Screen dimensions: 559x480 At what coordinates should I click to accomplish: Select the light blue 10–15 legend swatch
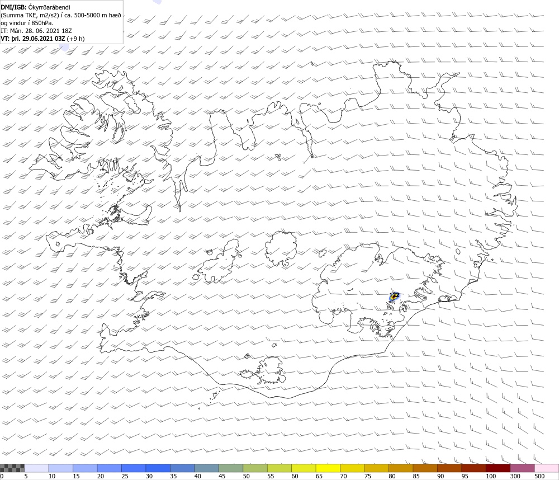60,468
